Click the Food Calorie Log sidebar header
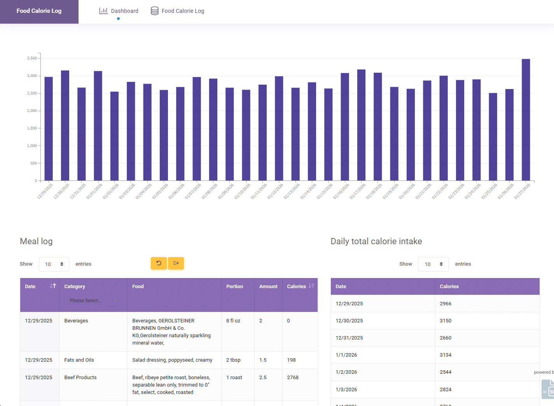This screenshot has width=554, height=406. 39,10
